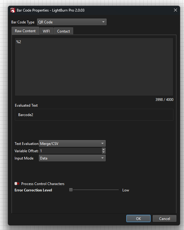The height and width of the screenshot is (230, 184).
Task: Open the Input Mode dropdown
Action: (72, 158)
